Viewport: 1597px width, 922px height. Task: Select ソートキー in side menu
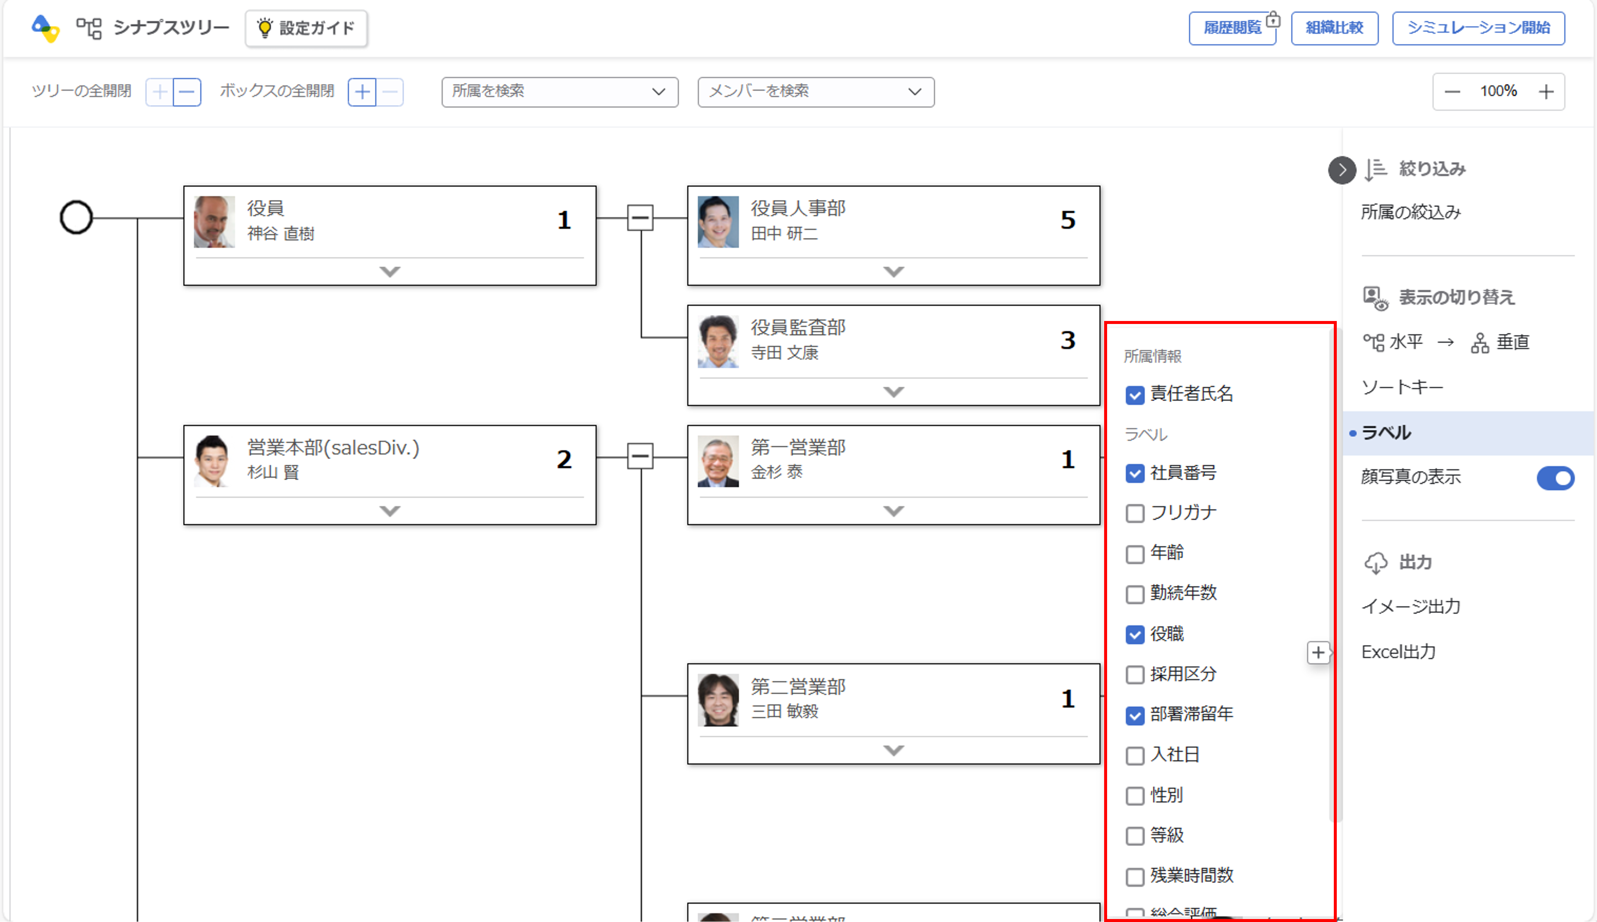coord(1402,387)
